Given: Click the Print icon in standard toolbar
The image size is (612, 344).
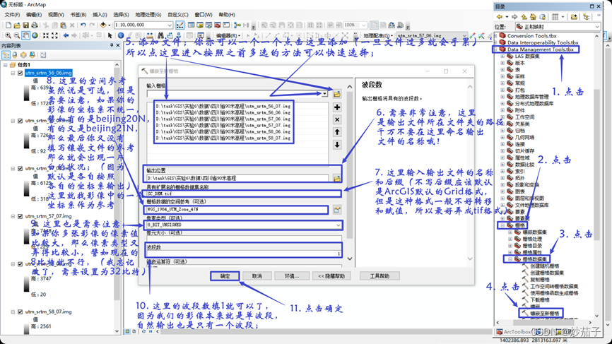Looking at the screenshot, I should click(35, 25).
